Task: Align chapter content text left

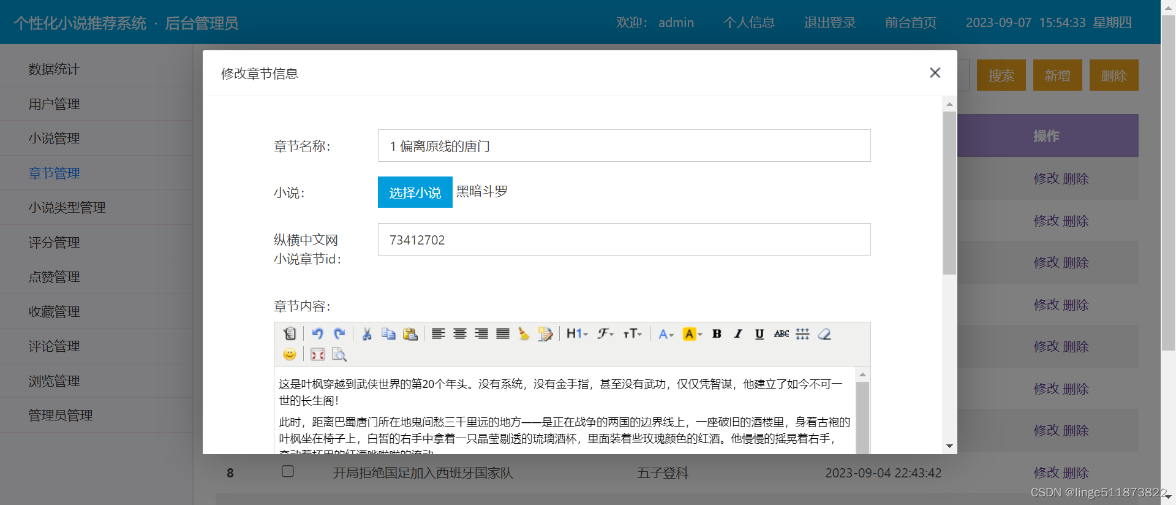Action: [x=438, y=333]
